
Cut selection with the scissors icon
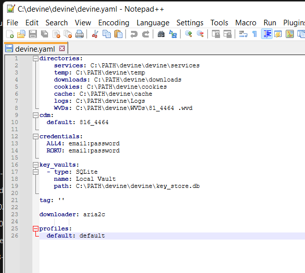pyautogui.click(x=95, y=34)
